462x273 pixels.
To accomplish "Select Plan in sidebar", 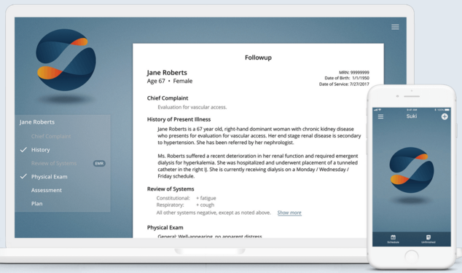I will [x=37, y=204].
